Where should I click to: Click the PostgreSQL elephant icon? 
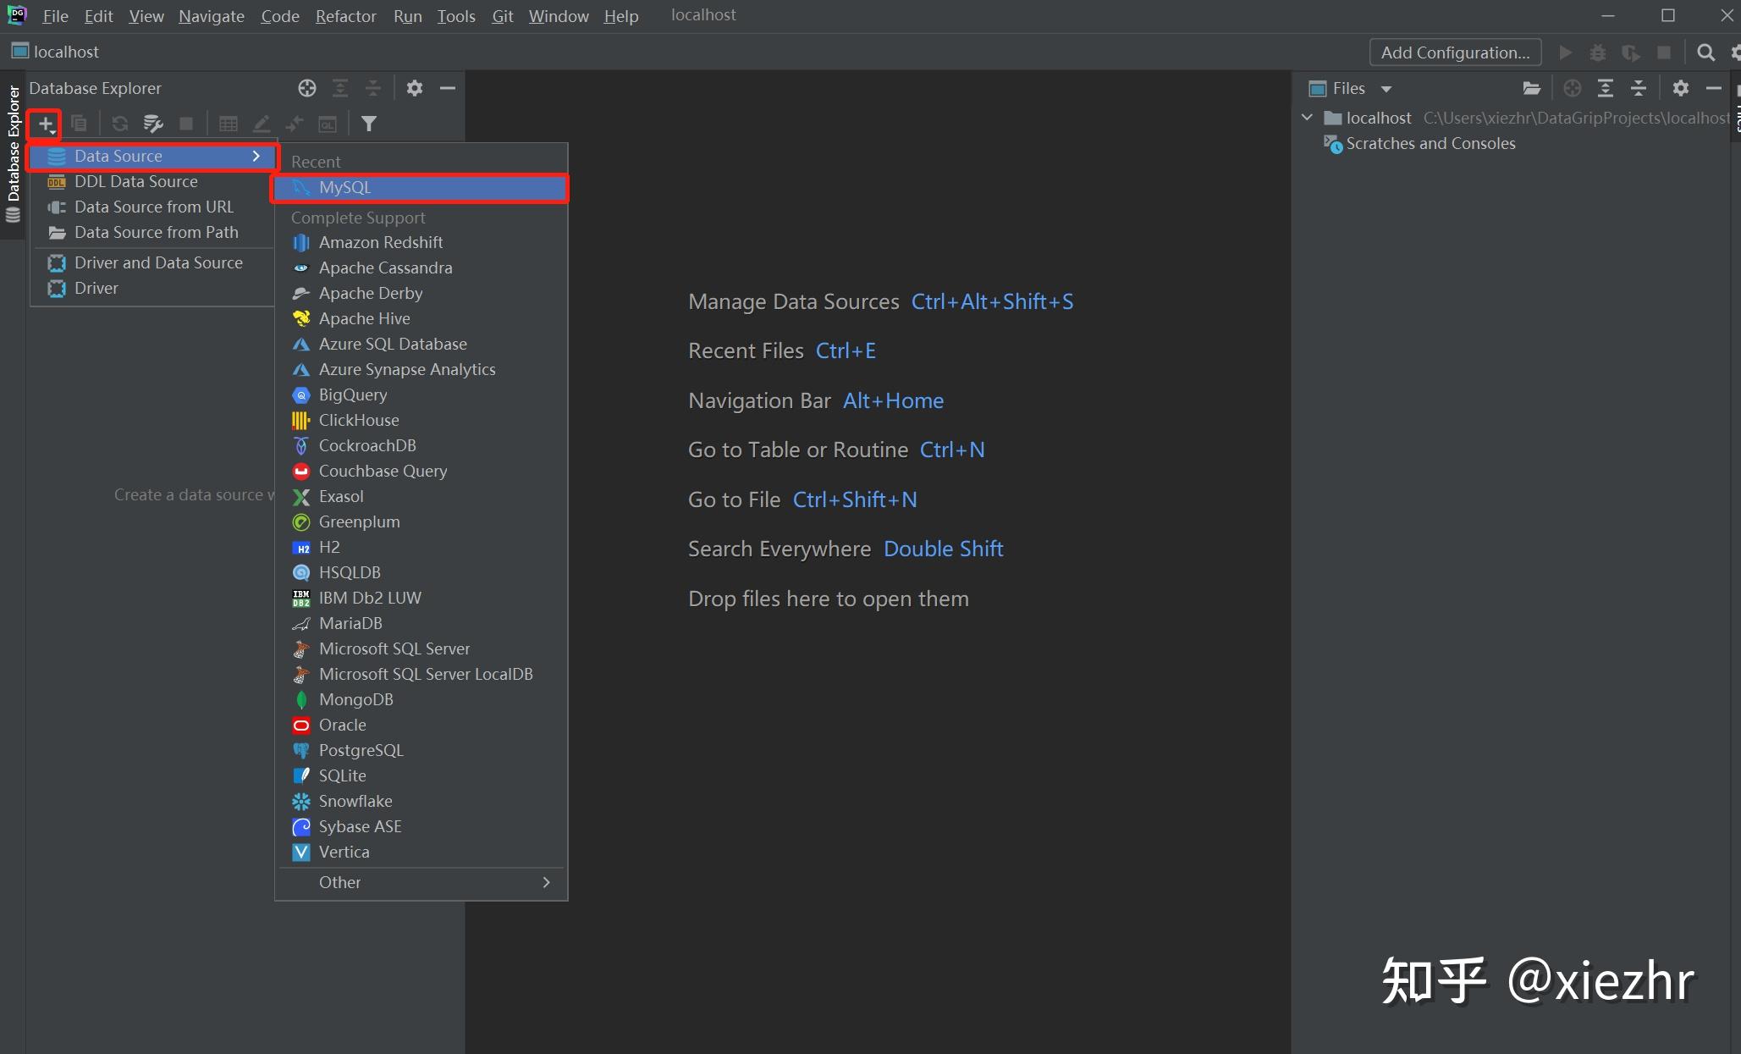click(301, 750)
